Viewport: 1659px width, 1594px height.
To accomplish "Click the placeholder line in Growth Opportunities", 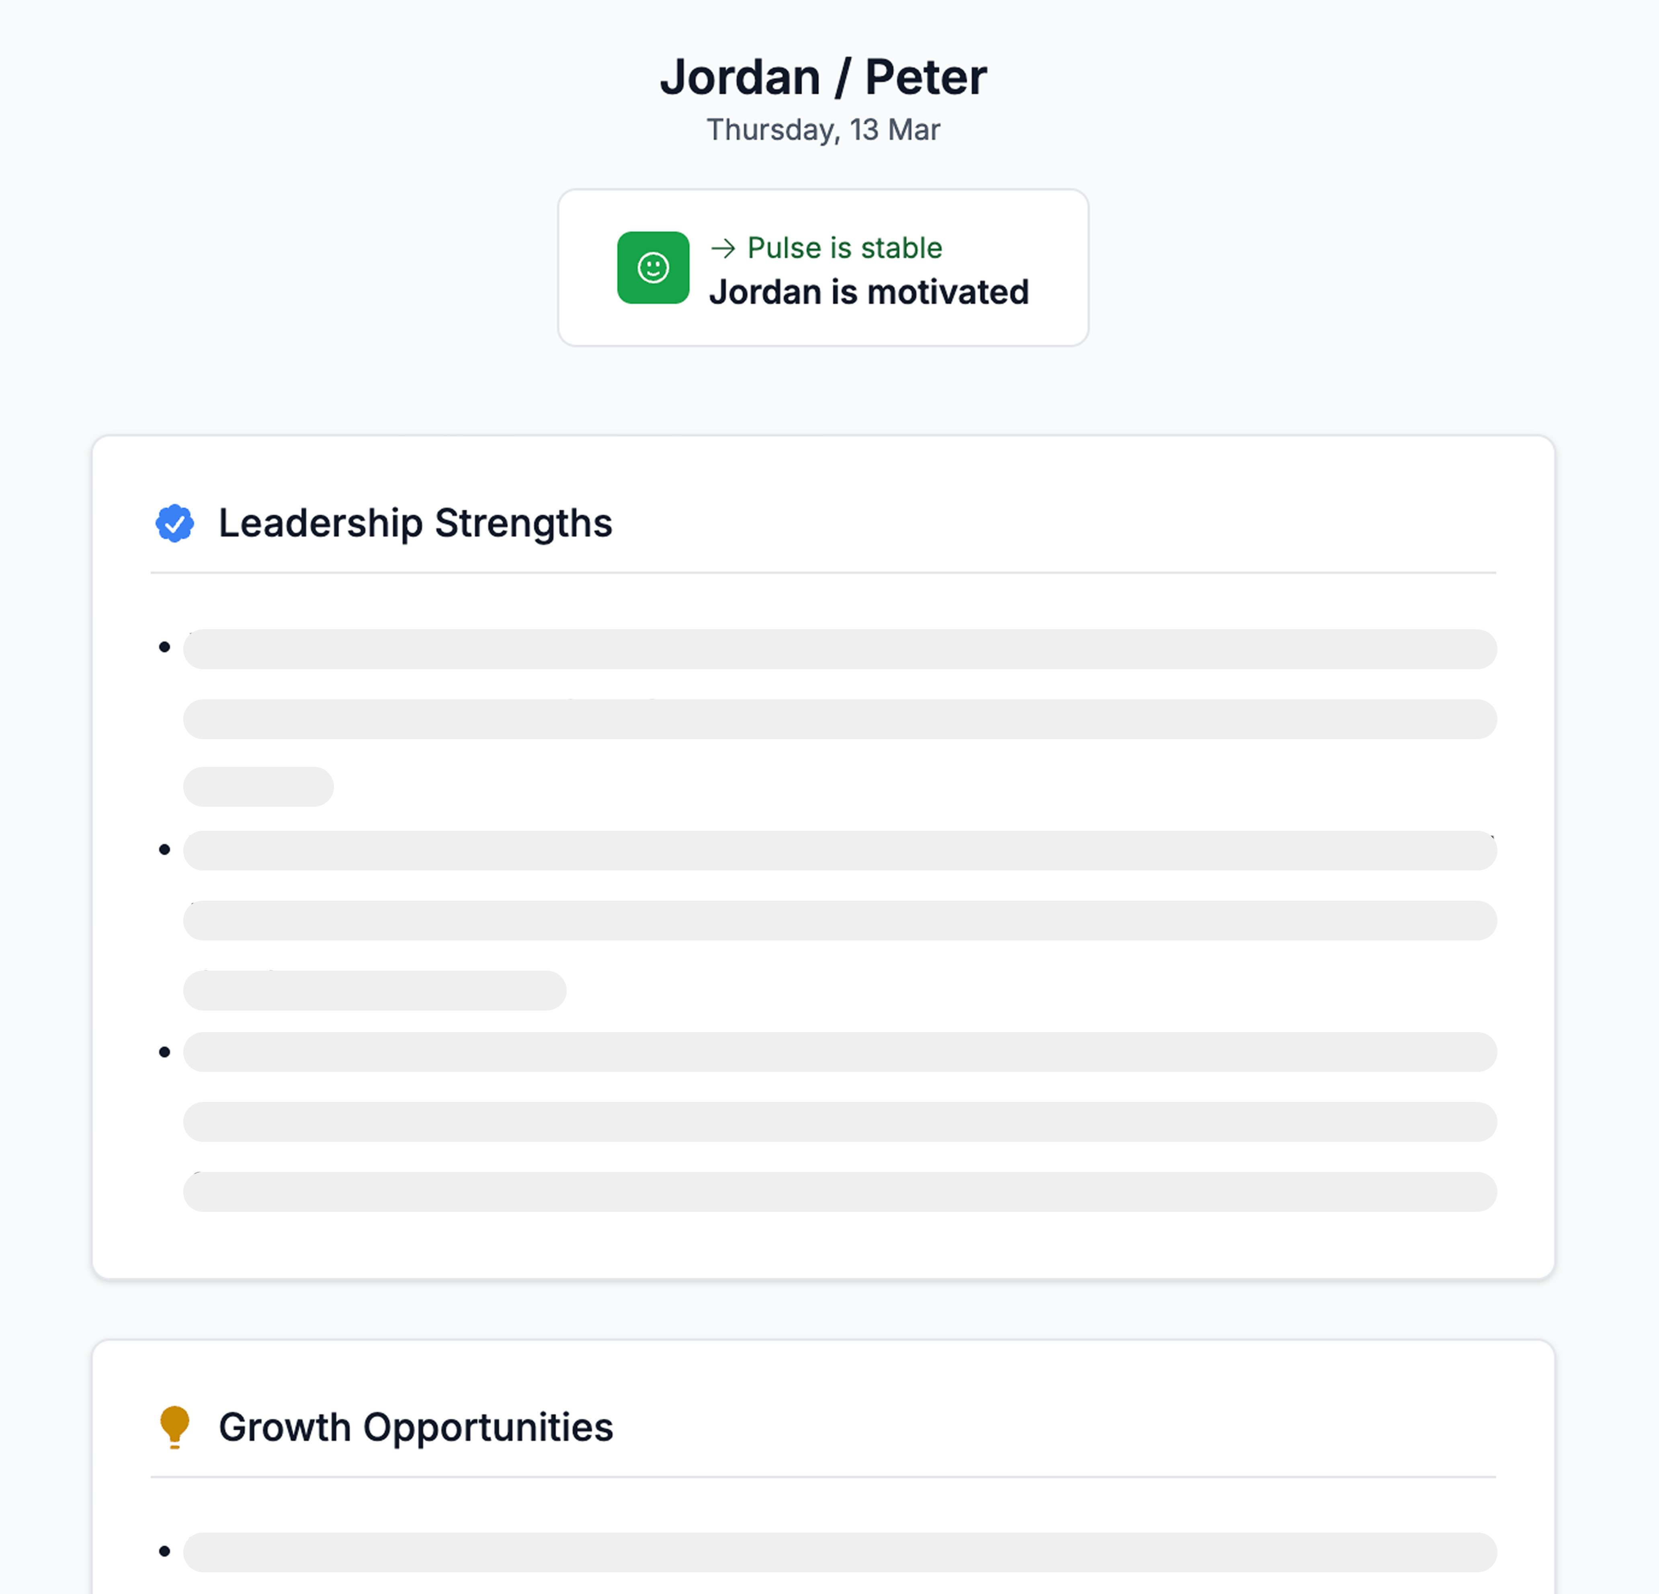I will point(840,1552).
